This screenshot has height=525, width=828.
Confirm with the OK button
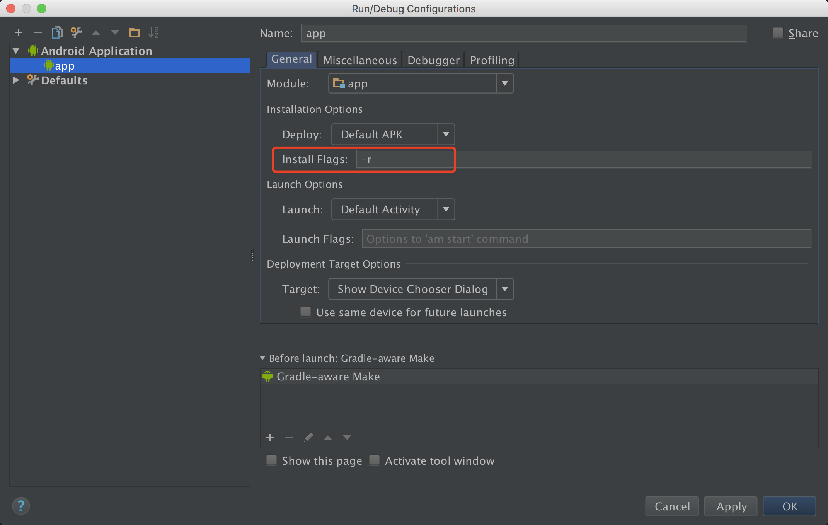[789, 506]
